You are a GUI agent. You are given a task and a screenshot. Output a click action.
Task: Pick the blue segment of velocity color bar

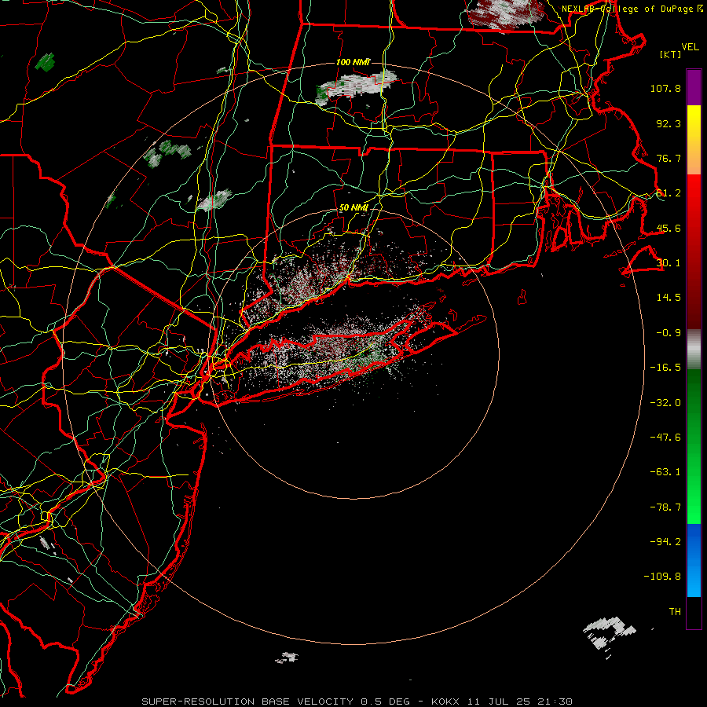click(694, 560)
